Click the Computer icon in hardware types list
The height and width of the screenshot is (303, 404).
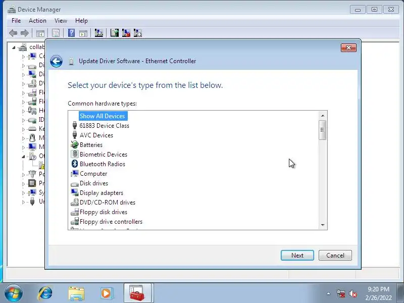[x=74, y=173]
